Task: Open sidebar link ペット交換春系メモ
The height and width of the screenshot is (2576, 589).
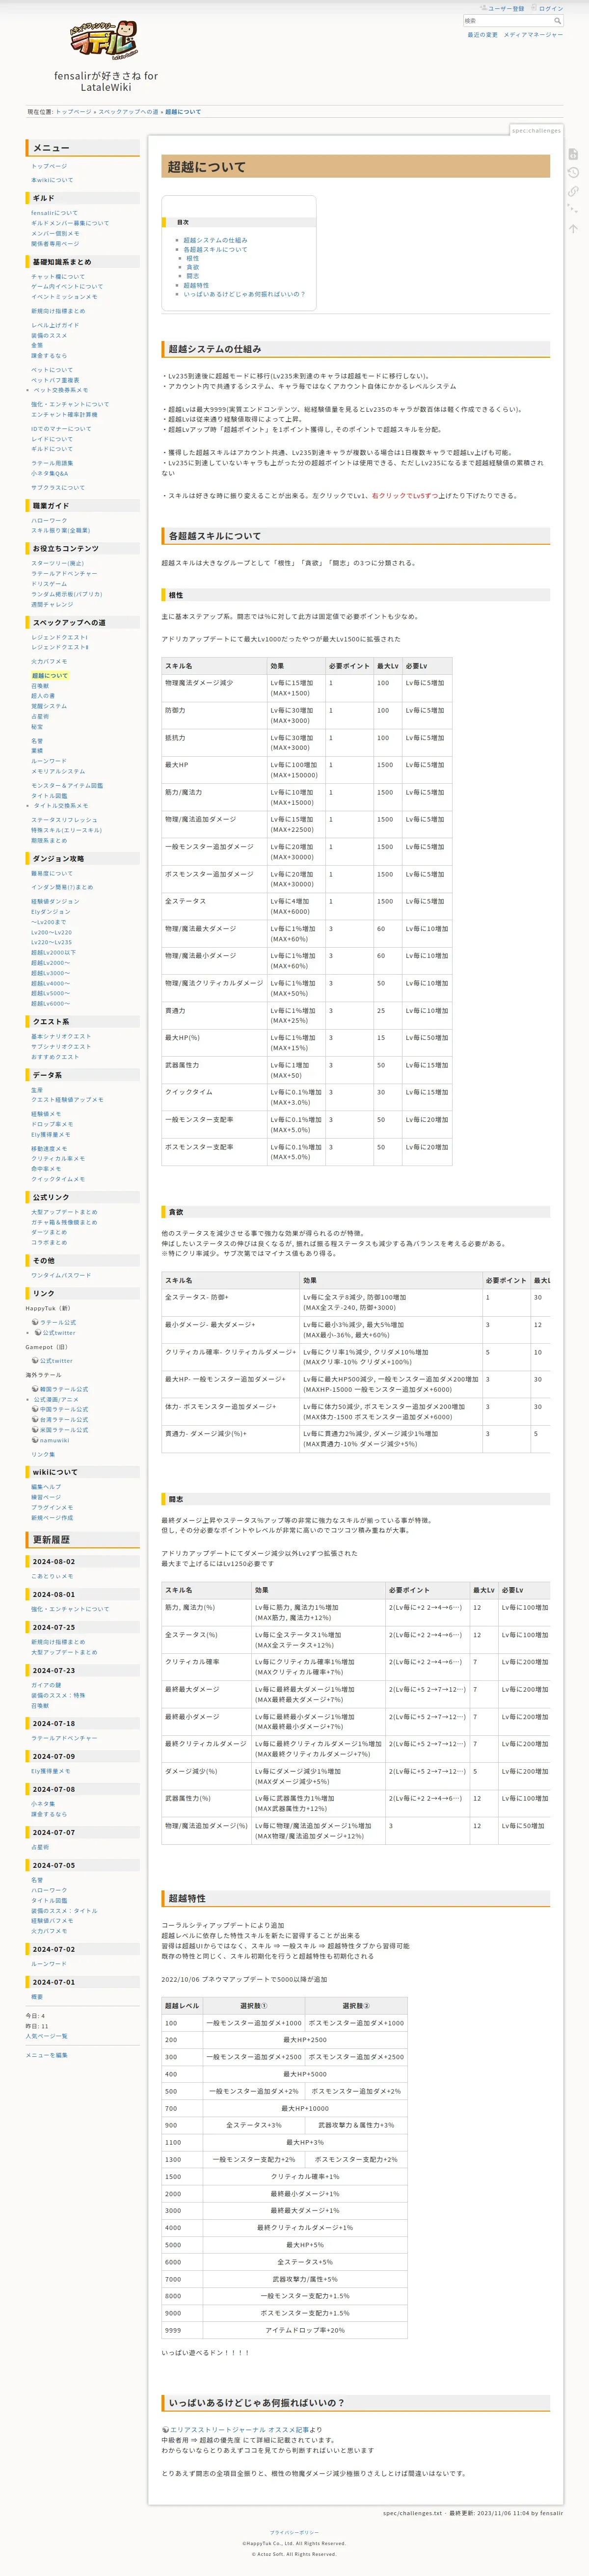Action: (61, 390)
